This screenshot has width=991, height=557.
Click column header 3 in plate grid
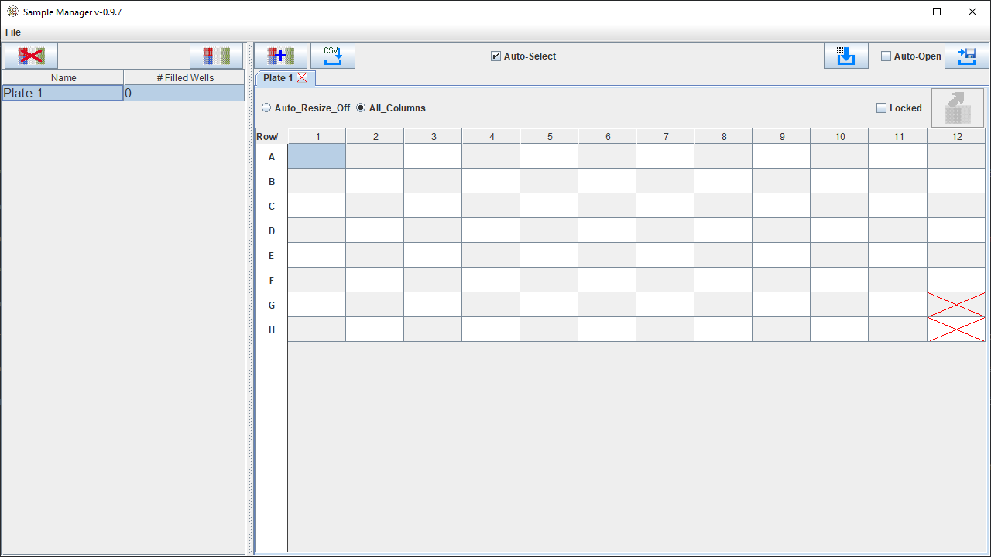tap(433, 136)
